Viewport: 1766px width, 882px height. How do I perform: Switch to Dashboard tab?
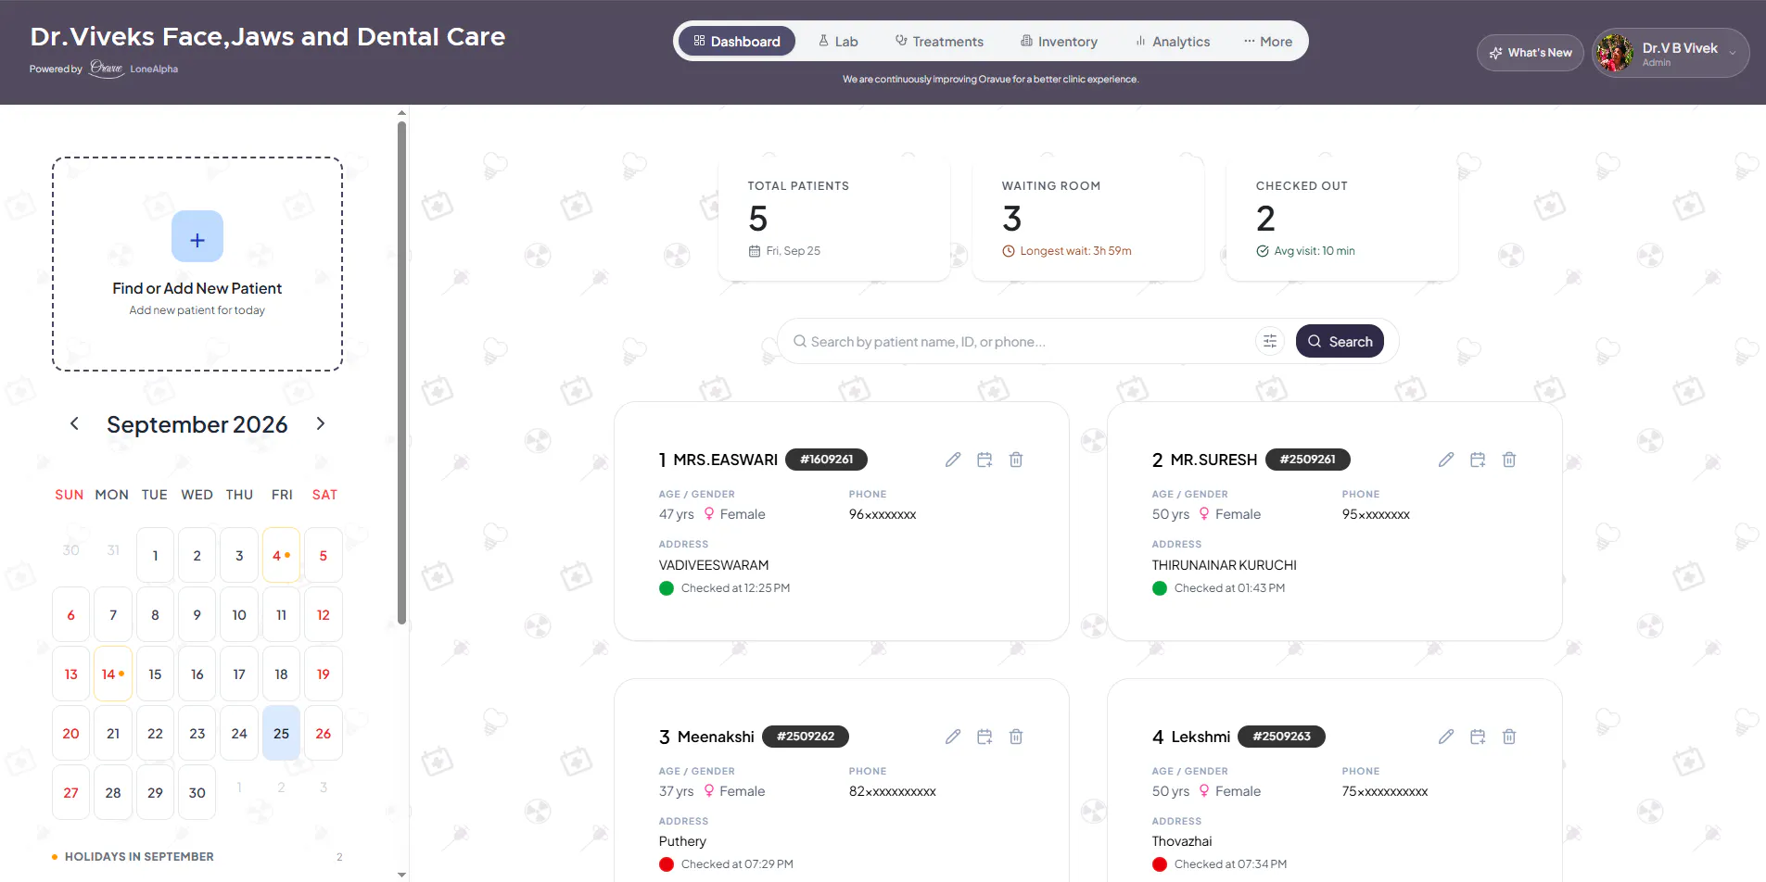(737, 42)
